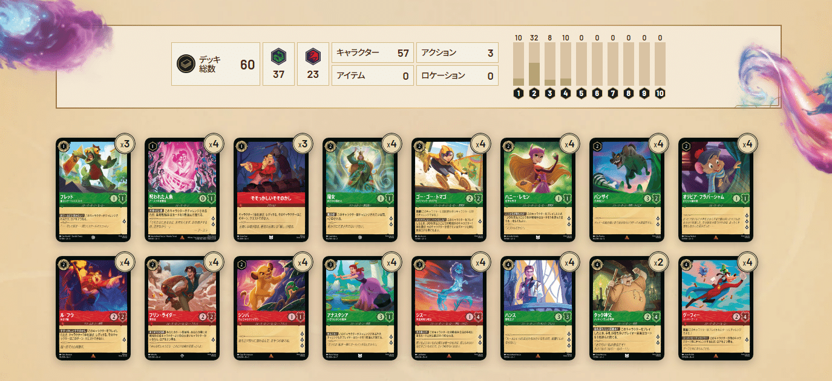The height and width of the screenshot is (381, 832).
Task: Click the アクション 3 count box
Action: point(457,53)
